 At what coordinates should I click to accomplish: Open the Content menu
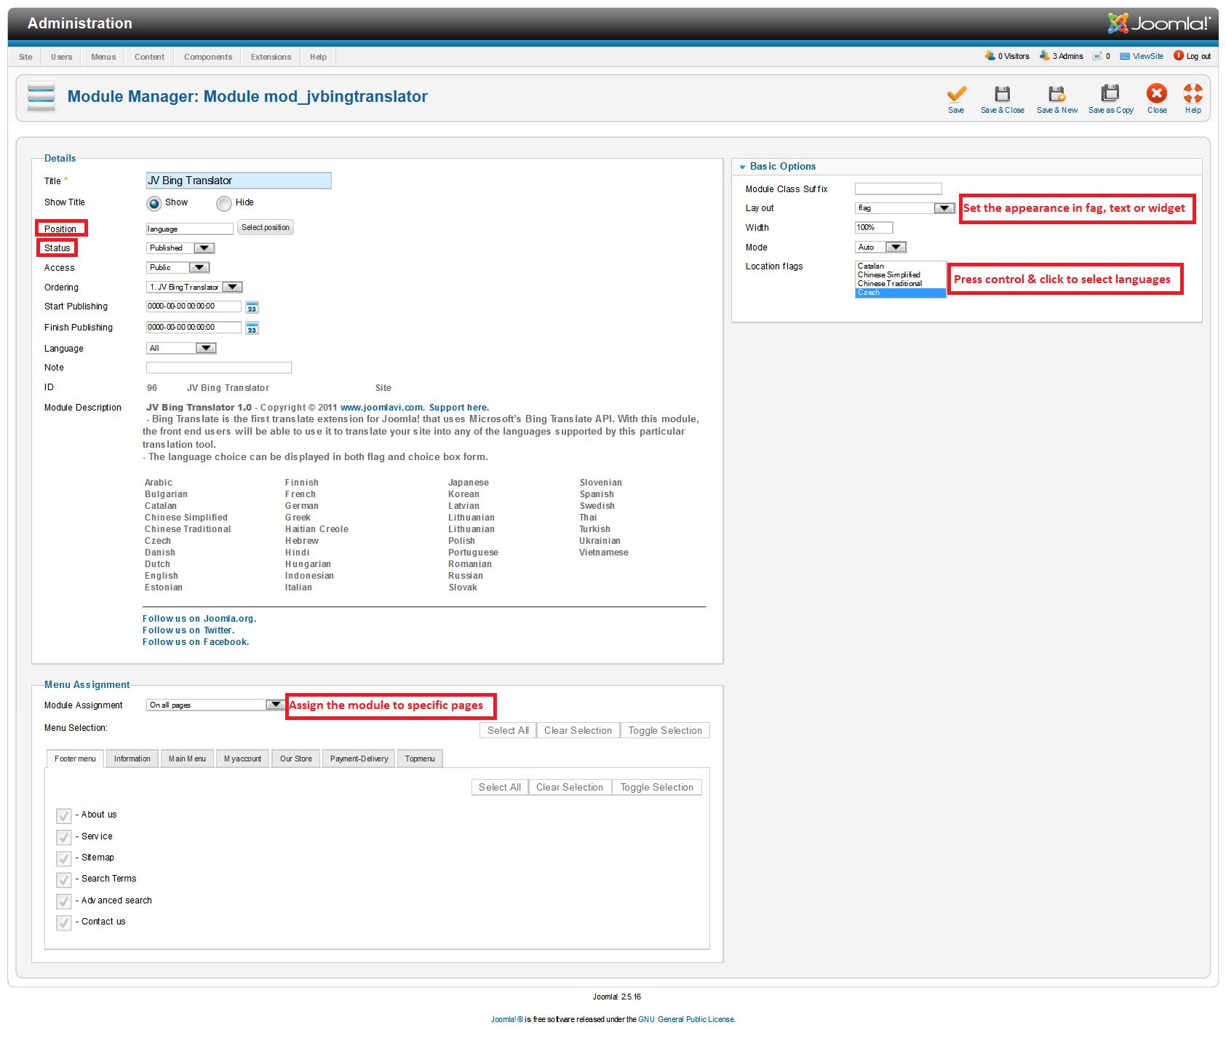[149, 57]
